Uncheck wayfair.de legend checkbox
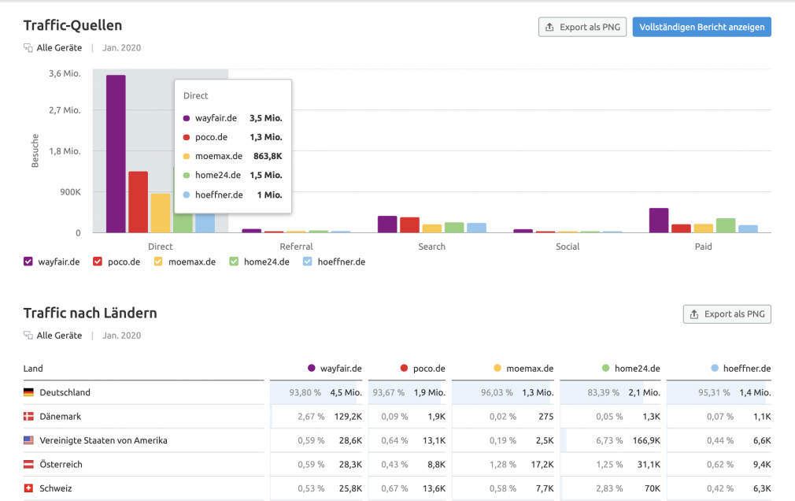Viewport: 795px width, 501px height. click(x=28, y=262)
